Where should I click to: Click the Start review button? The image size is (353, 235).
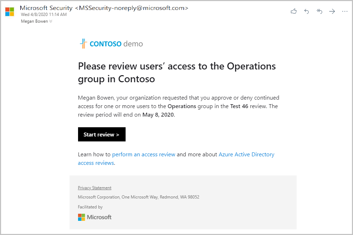pyautogui.click(x=101, y=134)
